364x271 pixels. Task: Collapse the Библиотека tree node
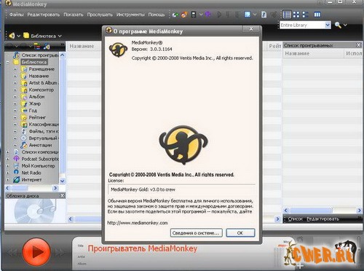click(x=7, y=62)
